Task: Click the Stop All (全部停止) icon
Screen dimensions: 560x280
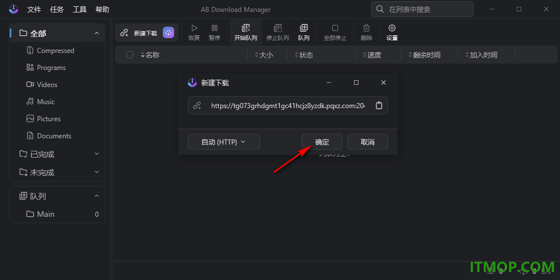Action: (335, 28)
